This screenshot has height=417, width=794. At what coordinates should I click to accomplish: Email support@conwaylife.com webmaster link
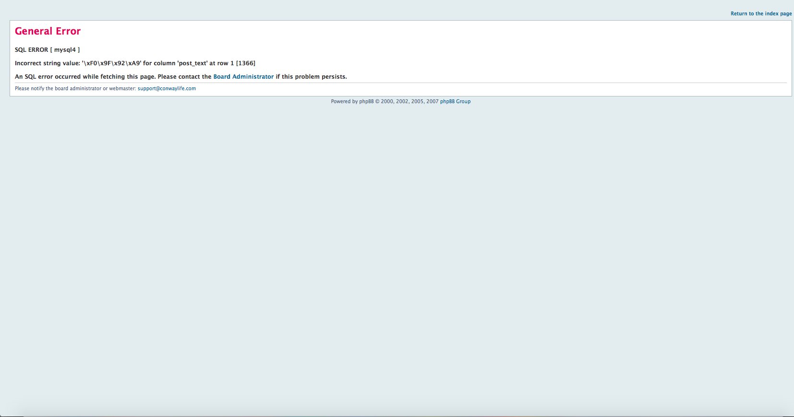(x=167, y=88)
